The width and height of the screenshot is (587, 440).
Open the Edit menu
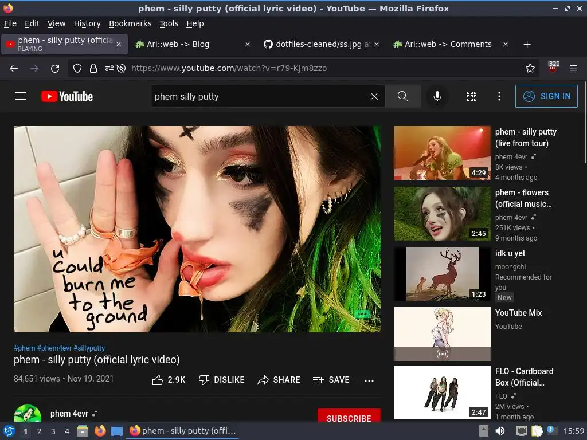[x=32, y=23]
